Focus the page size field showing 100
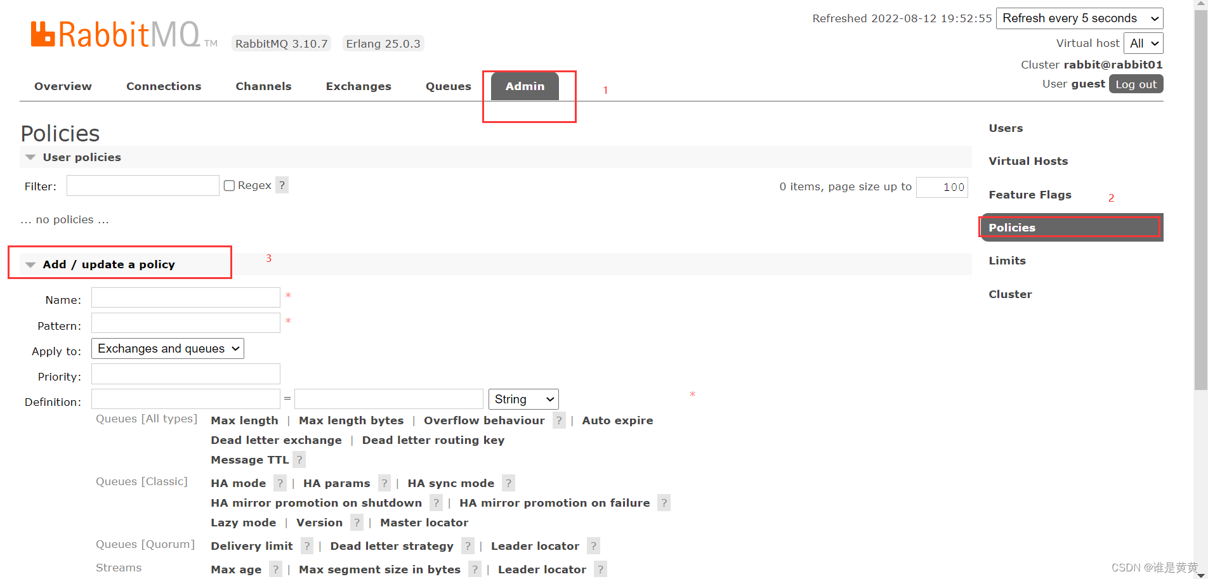Viewport: 1208px width, 579px height. pos(942,187)
